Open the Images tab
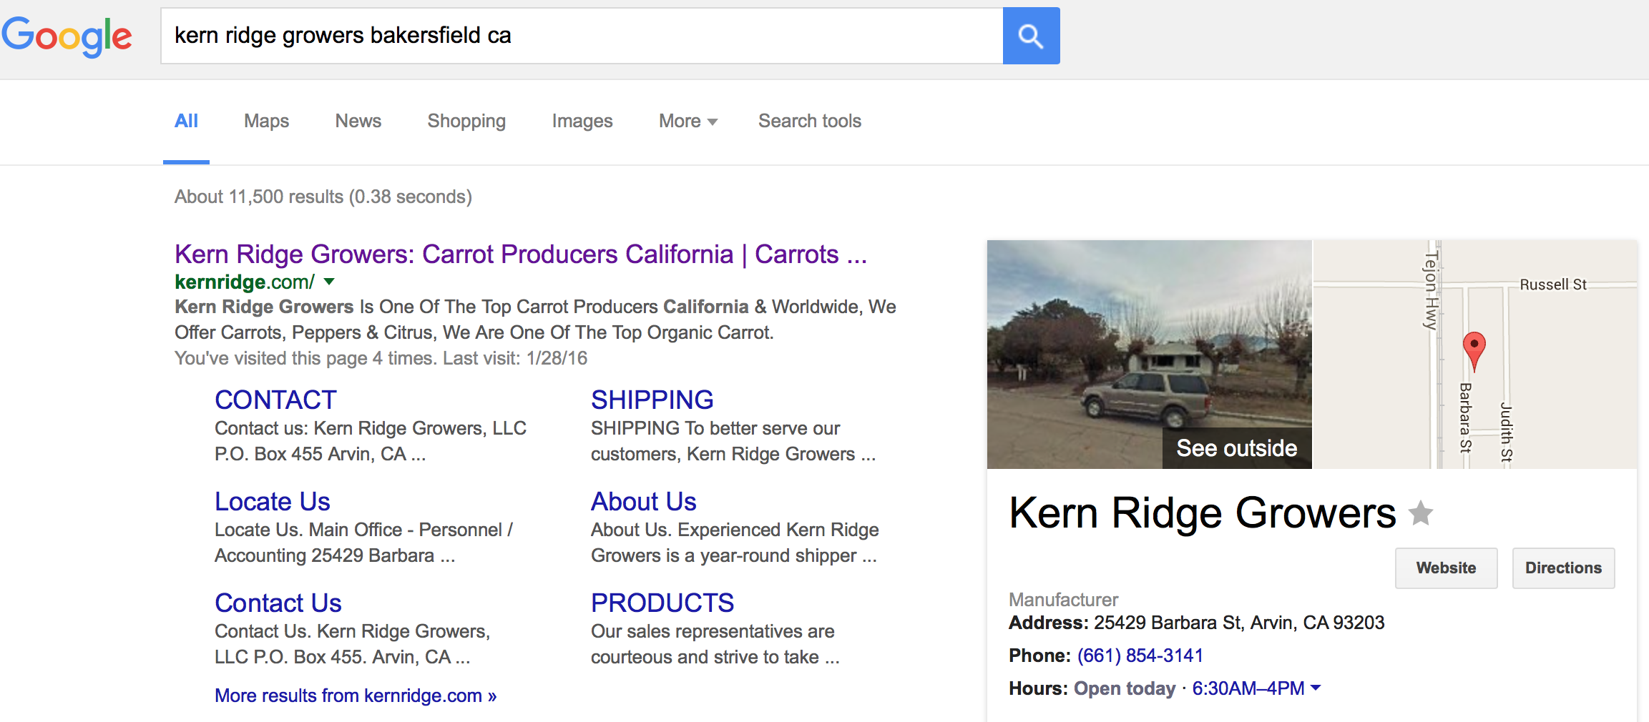Viewport: 1649px width, 722px height. click(x=582, y=121)
